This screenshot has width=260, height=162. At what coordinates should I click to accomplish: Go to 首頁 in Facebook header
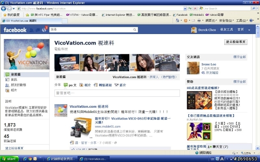click(240, 30)
